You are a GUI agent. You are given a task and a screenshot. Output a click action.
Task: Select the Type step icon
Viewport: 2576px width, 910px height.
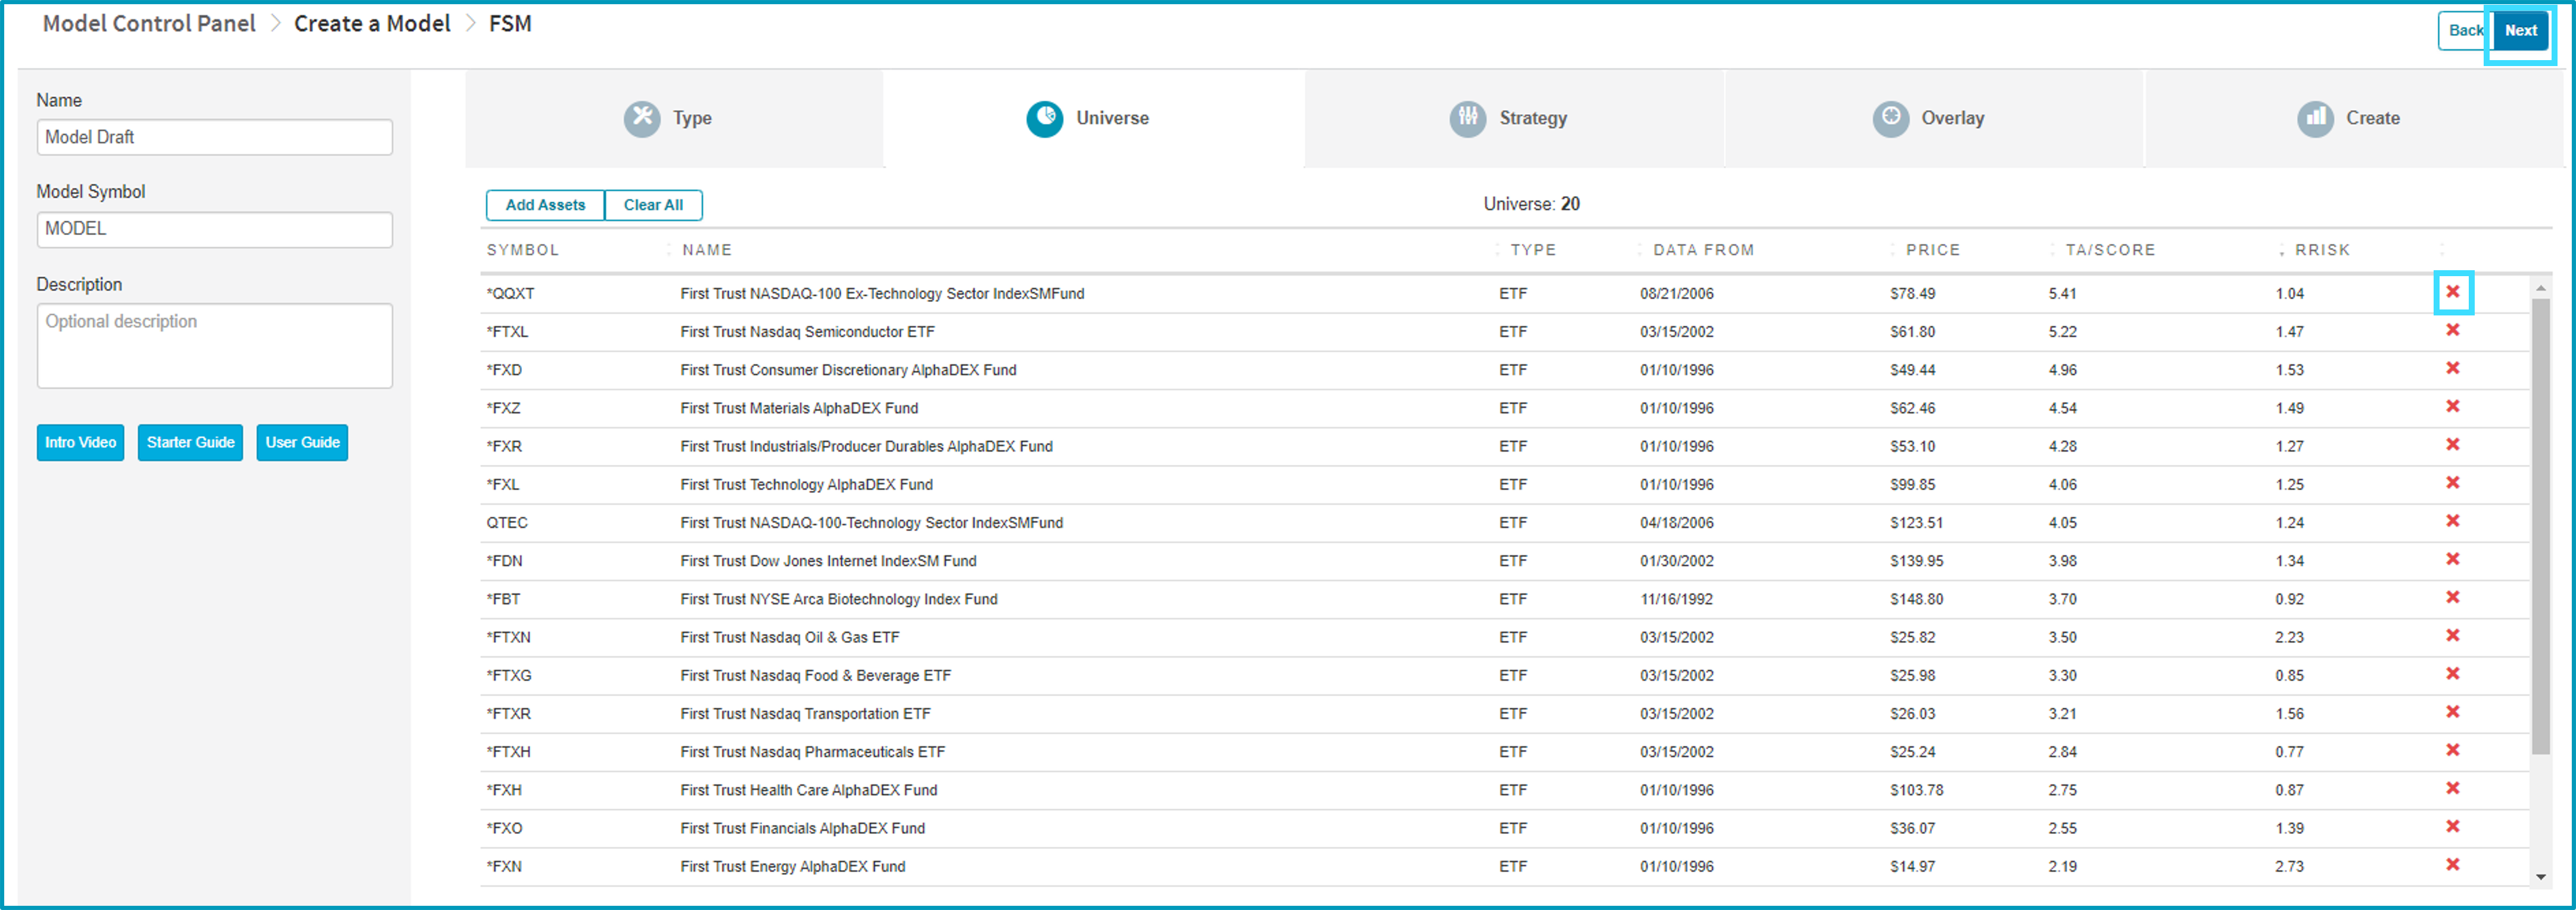642,118
